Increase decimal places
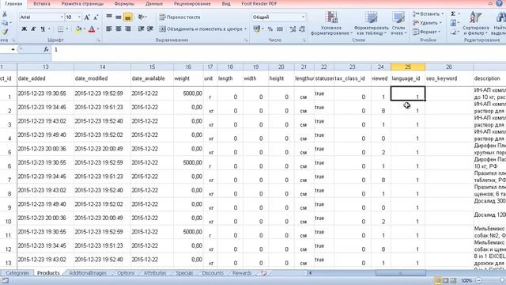Viewport: 506px width, 285px height. pyautogui.click(x=293, y=29)
